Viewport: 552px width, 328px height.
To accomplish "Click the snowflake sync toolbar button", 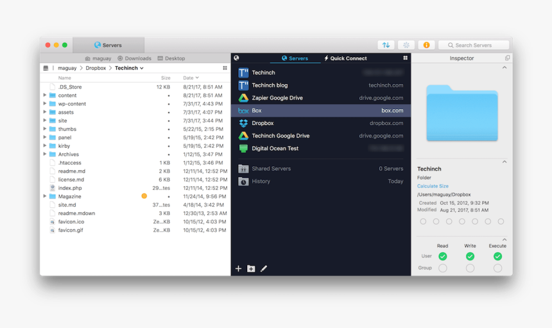I will (406, 45).
